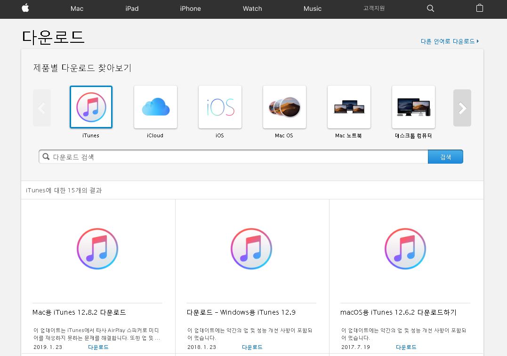The width and height of the screenshot is (507, 356).
Task: Select the iOS product tile
Action: coord(220,107)
